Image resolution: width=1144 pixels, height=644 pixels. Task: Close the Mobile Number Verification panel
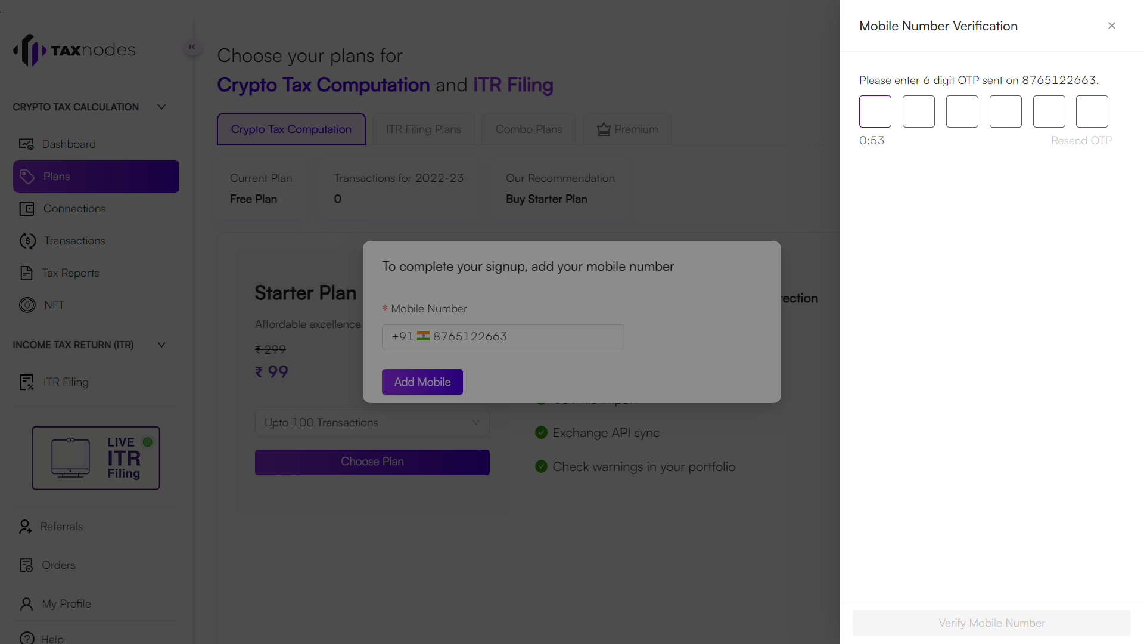tap(1112, 26)
